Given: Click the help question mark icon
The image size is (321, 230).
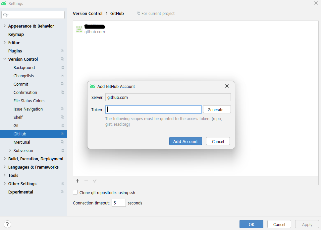Looking at the screenshot, I should pyautogui.click(x=7, y=224).
